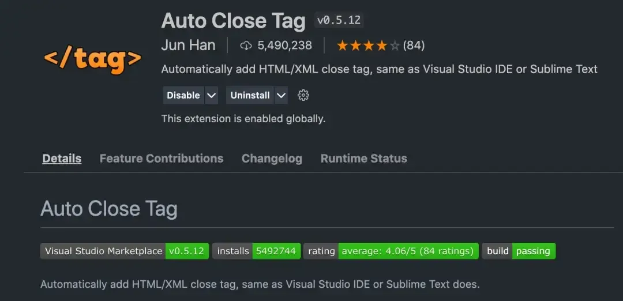Click the Visual Studio Marketplace version badge
The image size is (623, 301).
pyautogui.click(x=124, y=251)
